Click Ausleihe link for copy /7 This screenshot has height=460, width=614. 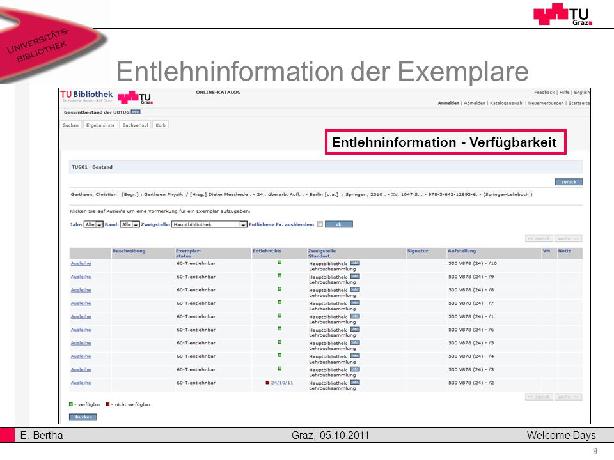click(x=81, y=303)
